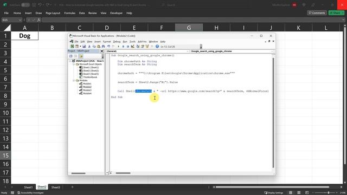The height and width of the screenshot is (195, 347).
Task: Click the Reset stop icon in VBA toolbar
Action: (128, 47)
